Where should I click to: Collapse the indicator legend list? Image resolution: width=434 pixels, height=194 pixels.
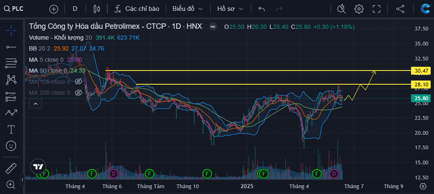click(x=36, y=104)
